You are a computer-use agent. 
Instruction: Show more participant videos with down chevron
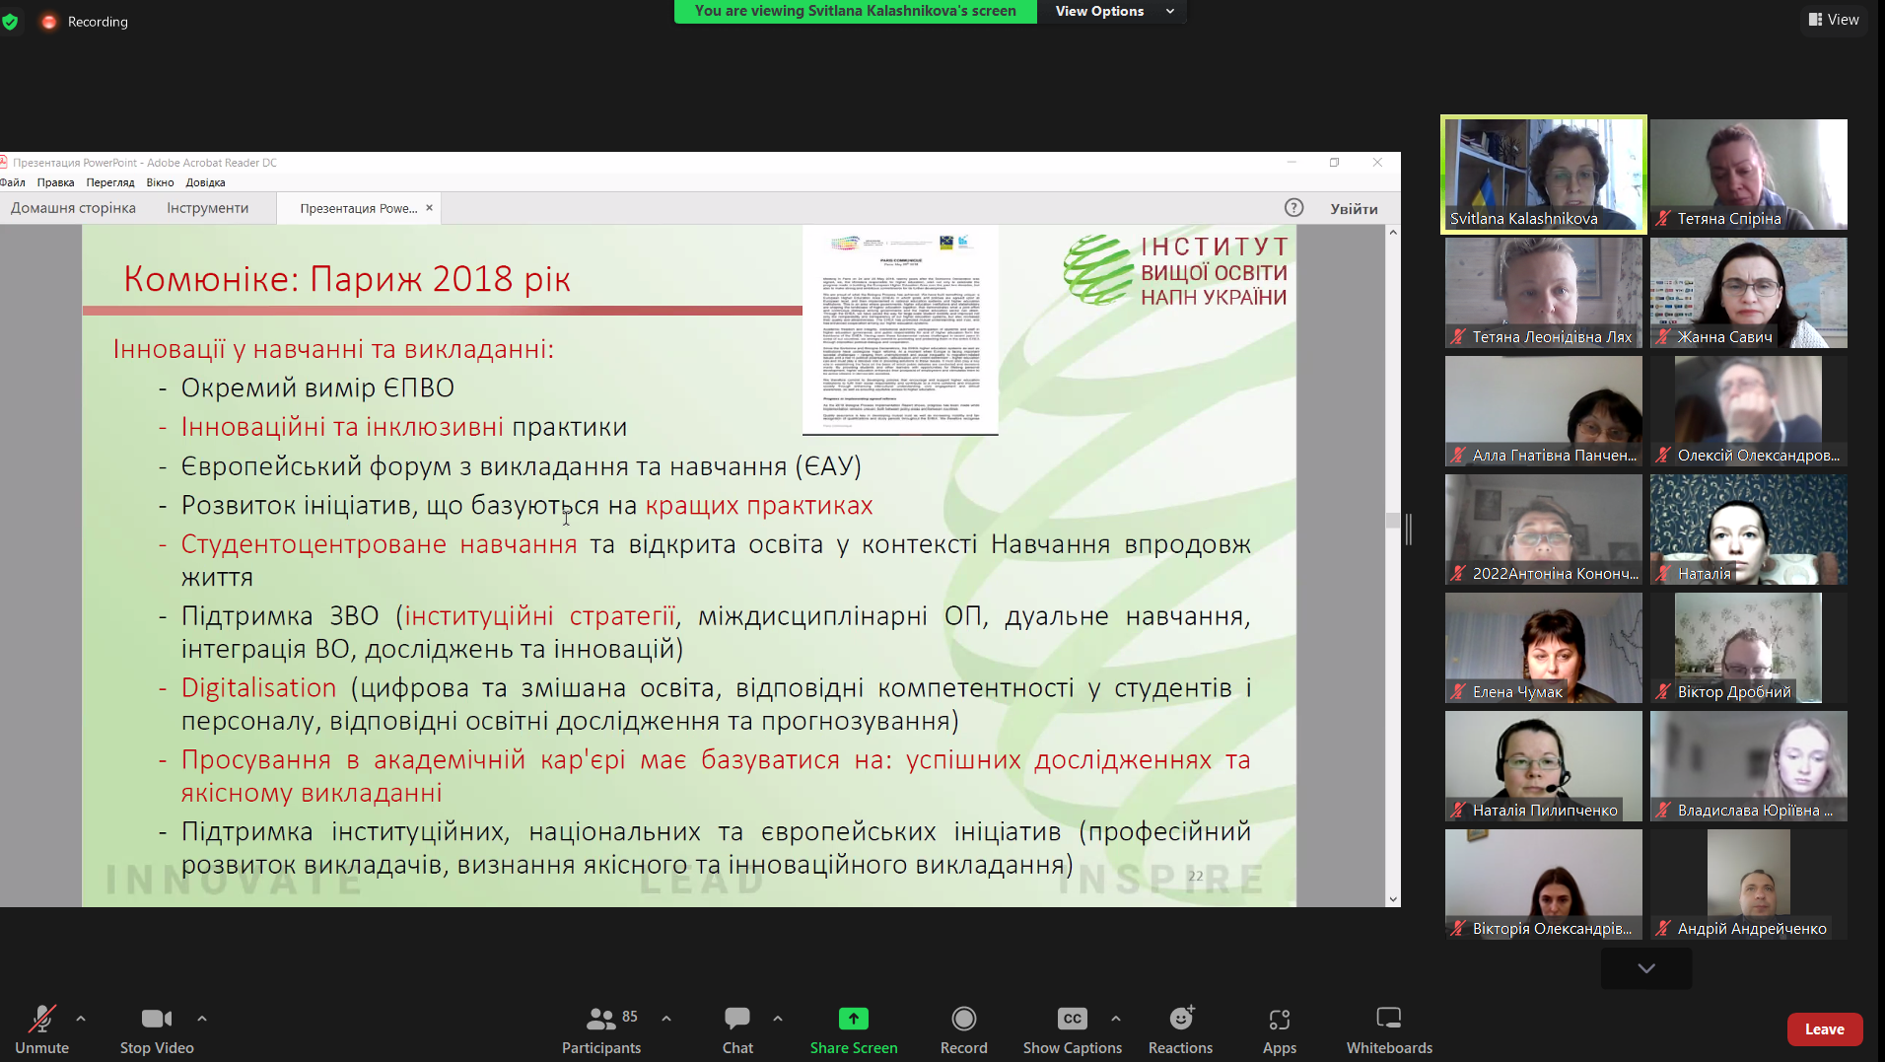point(1645,968)
